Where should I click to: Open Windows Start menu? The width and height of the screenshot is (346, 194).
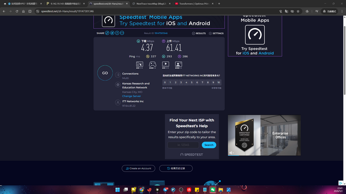(118, 190)
